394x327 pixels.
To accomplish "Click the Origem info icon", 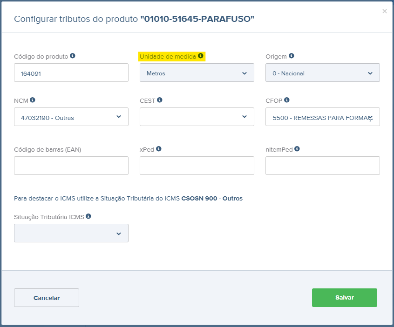I will click(x=292, y=56).
